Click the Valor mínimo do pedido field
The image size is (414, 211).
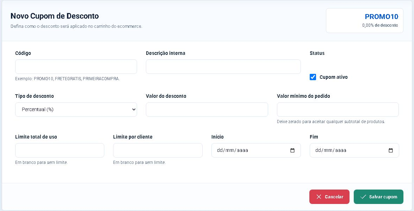(x=338, y=110)
